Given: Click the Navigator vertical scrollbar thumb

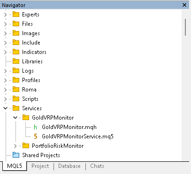Looking at the screenshot, I should pyautogui.click(x=185, y=27).
